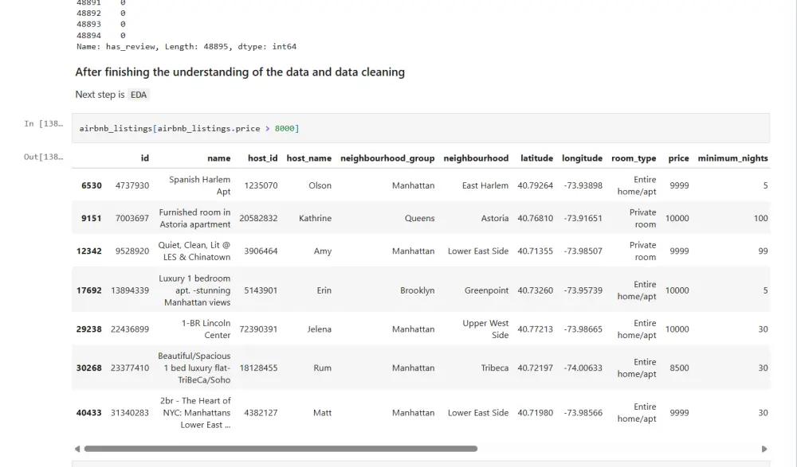Click 'Furnished room in Astoria apartment' name cell

tap(194, 218)
